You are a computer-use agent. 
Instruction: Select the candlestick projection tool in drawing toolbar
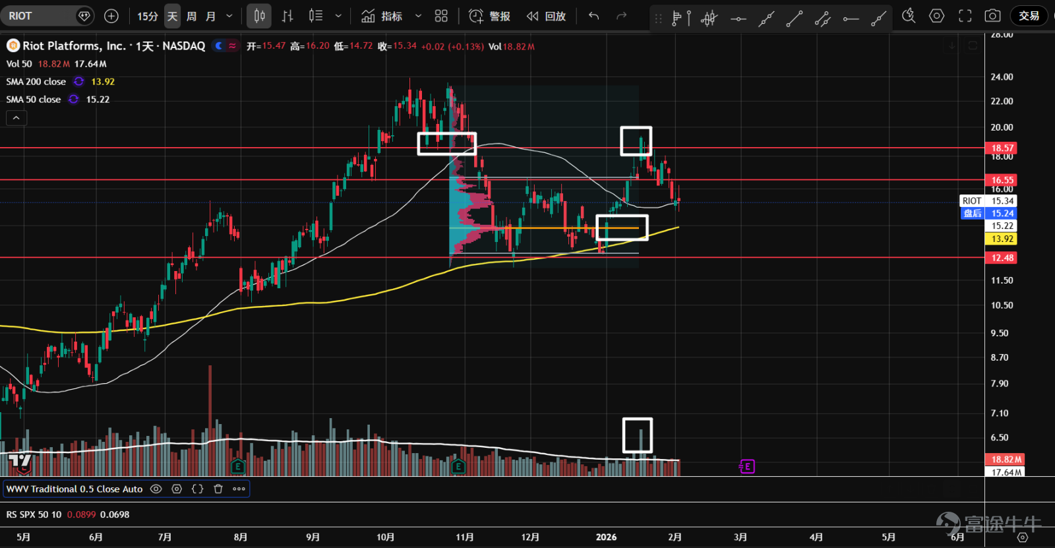click(x=709, y=18)
